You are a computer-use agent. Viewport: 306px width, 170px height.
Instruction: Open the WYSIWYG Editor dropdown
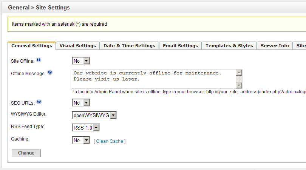94,115
